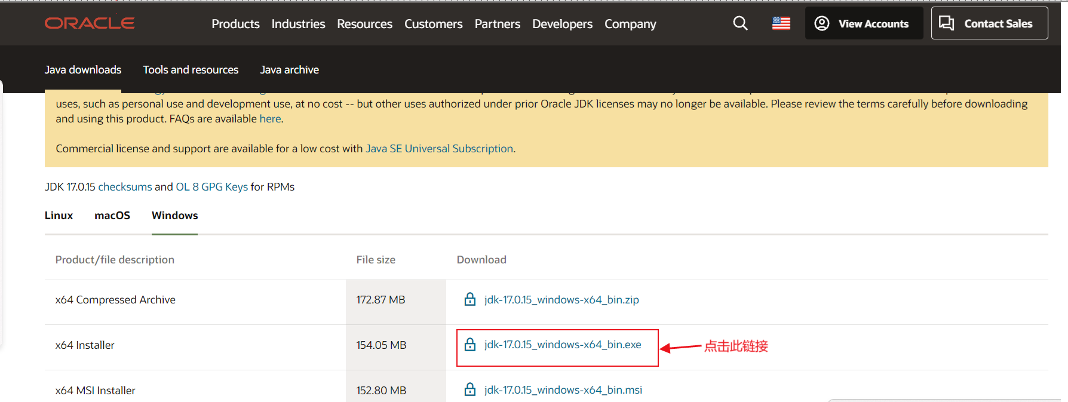Click the File size column header

[376, 260]
